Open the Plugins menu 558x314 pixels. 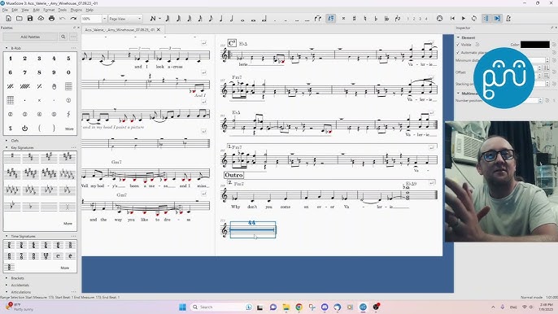76,10
